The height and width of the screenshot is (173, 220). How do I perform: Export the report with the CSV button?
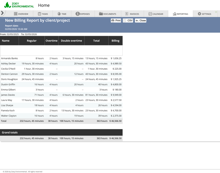tap(128, 20)
